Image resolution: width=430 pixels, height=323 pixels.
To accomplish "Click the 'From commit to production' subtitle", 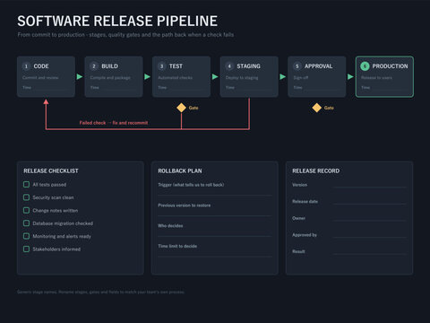I will pyautogui.click(x=125, y=35).
